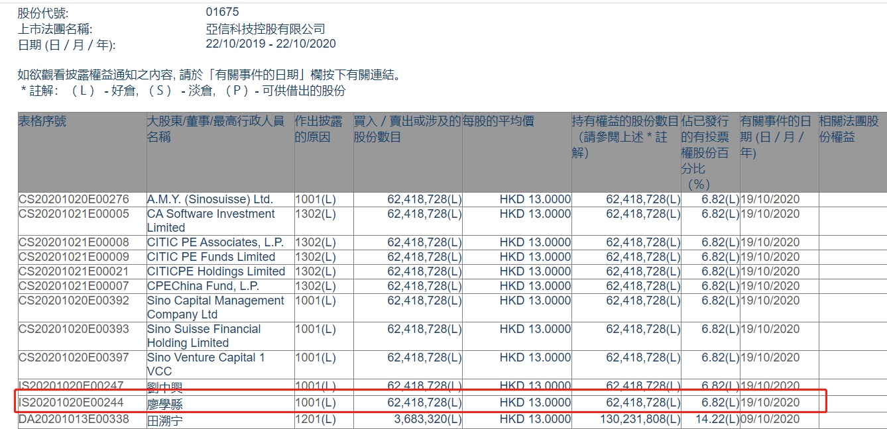887x429 pixels.
Task: Open 19/10/2020 date in CPEChina Fund row
Action: 770,286
